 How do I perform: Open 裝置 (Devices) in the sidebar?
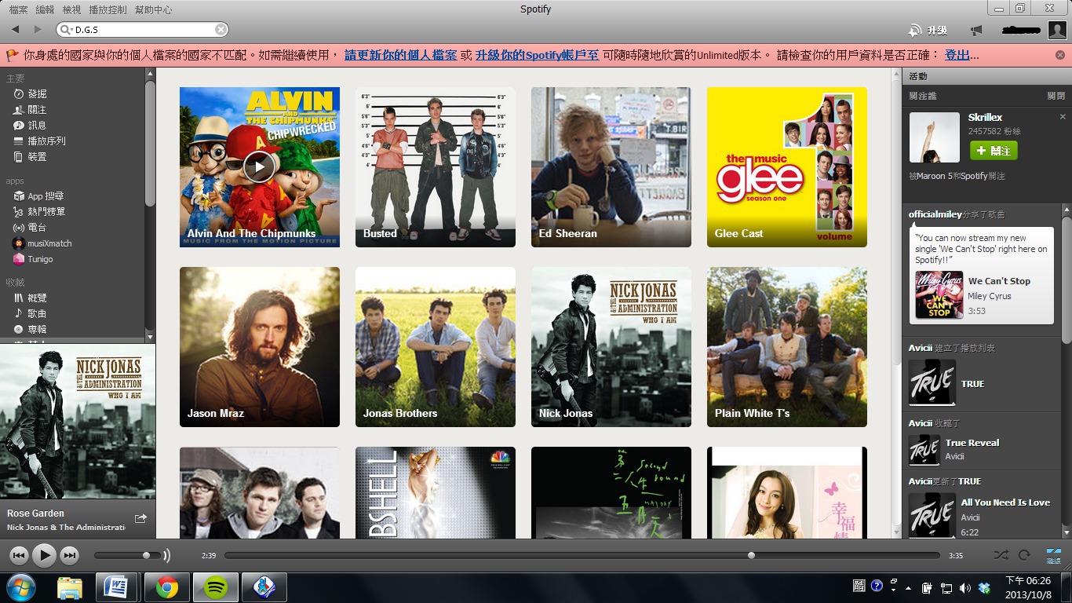[x=31, y=156]
